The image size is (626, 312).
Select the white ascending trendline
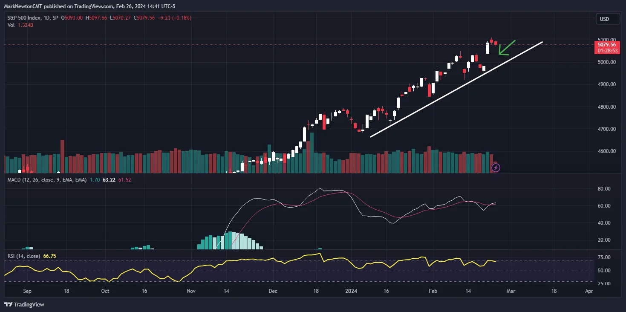pos(456,90)
